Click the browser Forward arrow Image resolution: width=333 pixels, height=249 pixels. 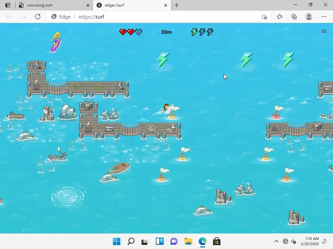click(23, 17)
